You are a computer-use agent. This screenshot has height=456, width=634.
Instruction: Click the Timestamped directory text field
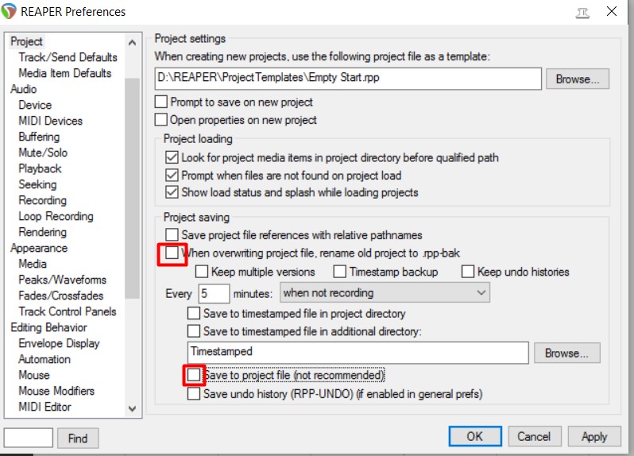(358, 352)
